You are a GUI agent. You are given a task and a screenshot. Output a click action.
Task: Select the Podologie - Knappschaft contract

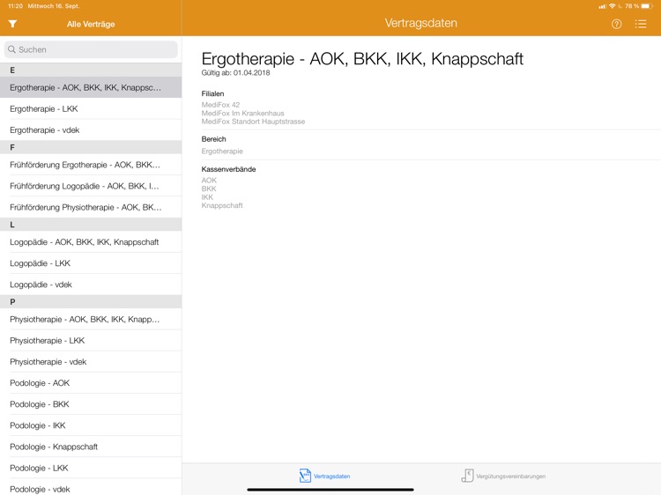(91, 447)
